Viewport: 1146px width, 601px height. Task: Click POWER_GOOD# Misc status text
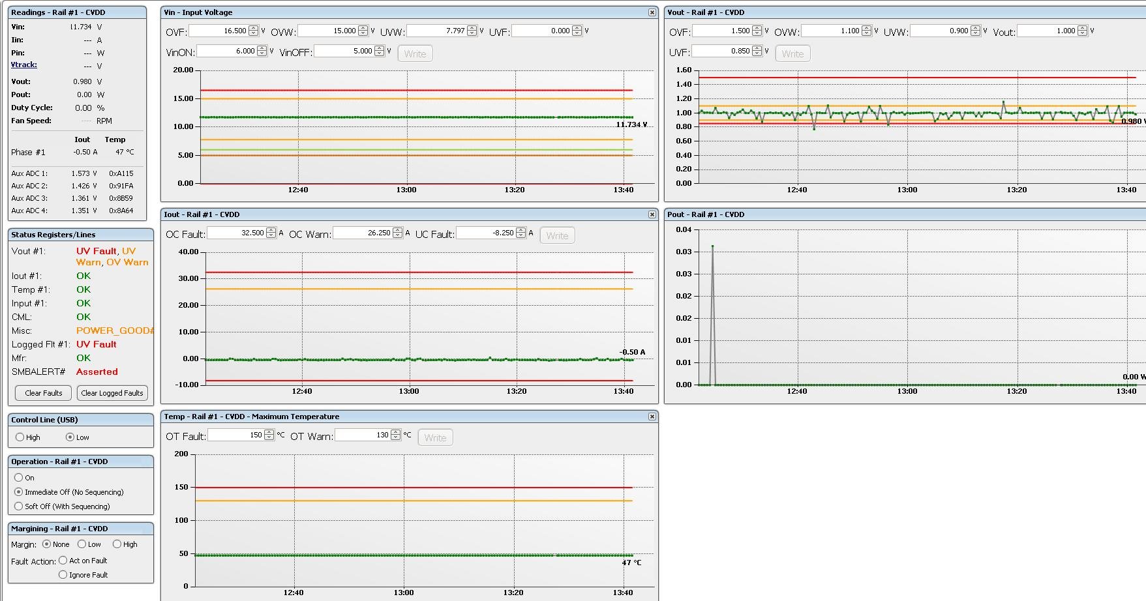click(x=115, y=330)
